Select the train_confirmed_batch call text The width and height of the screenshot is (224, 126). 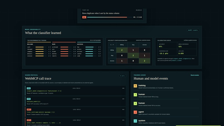pos(41,112)
